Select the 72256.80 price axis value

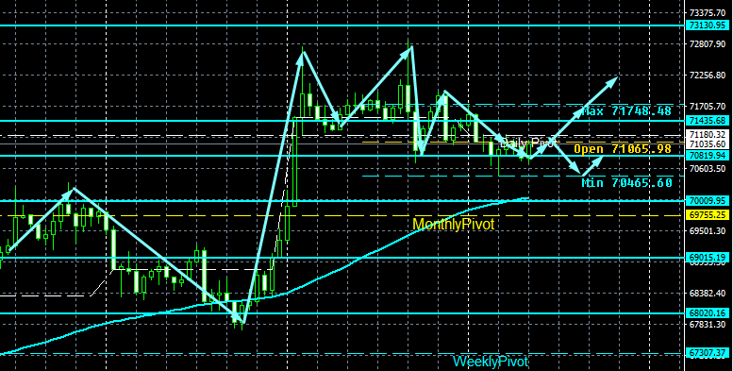708,75
